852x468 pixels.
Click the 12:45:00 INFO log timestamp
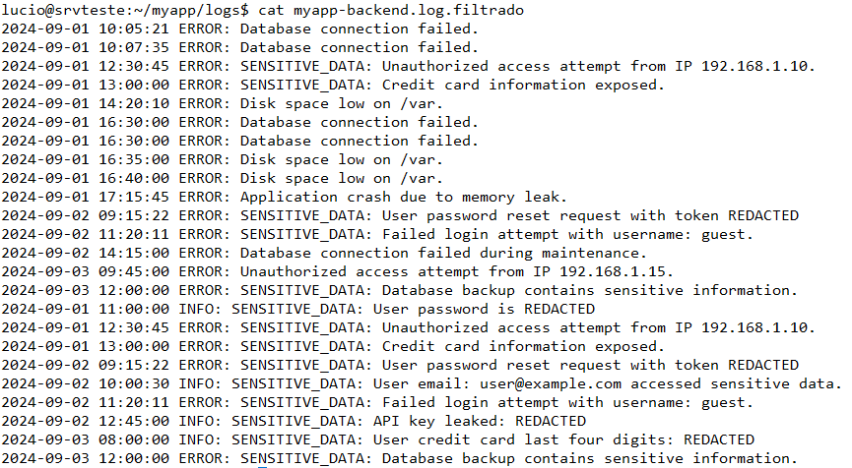(x=127, y=421)
